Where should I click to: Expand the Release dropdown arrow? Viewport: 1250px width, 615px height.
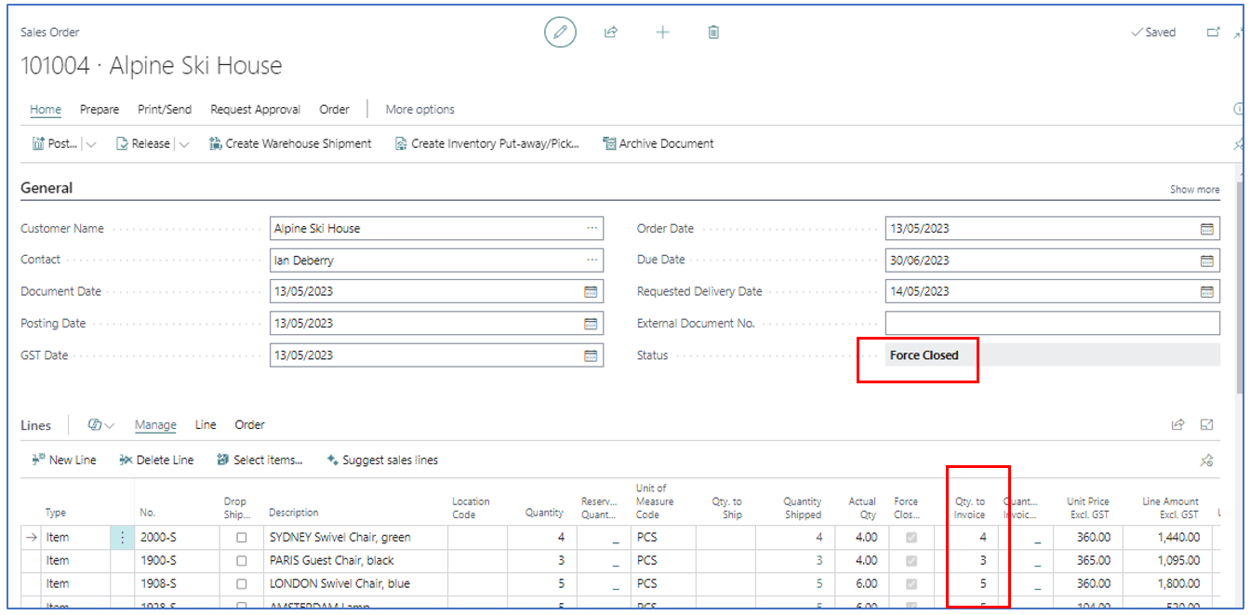pyautogui.click(x=184, y=144)
